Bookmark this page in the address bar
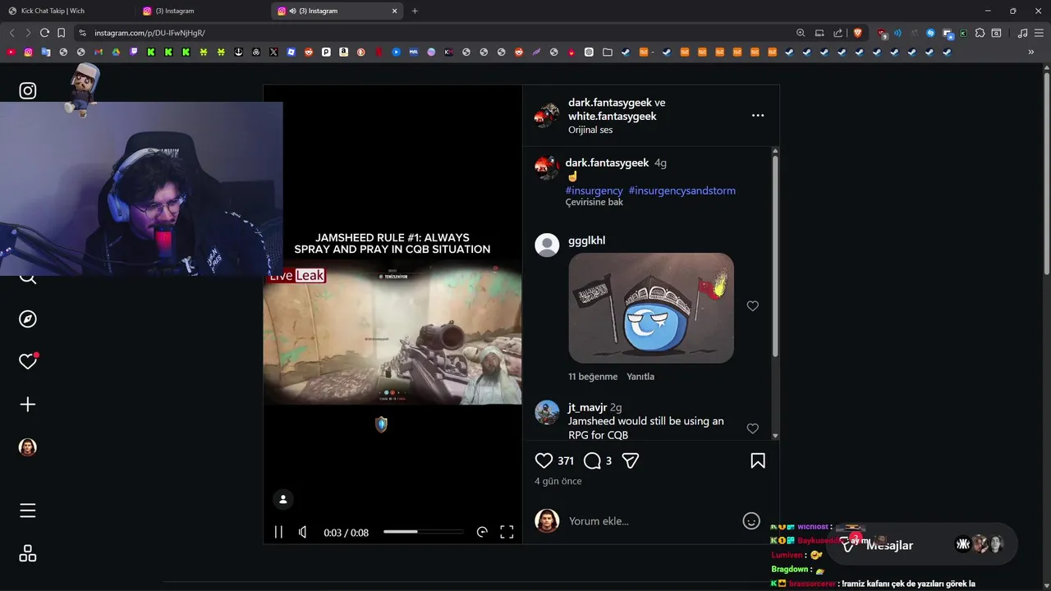Image resolution: width=1051 pixels, height=591 pixels. click(x=61, y=33)
